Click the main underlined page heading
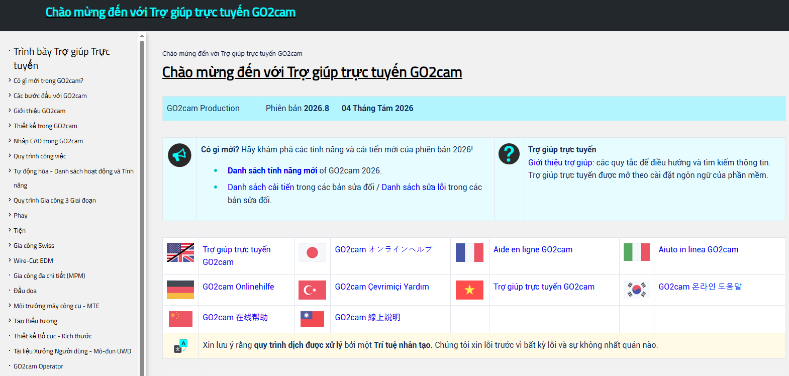The image size is (789, 376). [x=312, y=72]
